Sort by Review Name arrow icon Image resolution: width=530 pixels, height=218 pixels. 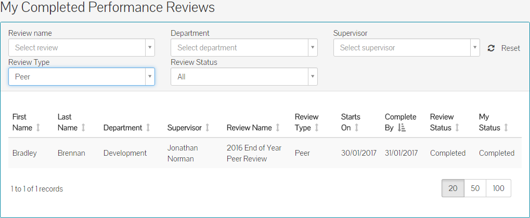(x=278, y=128)
